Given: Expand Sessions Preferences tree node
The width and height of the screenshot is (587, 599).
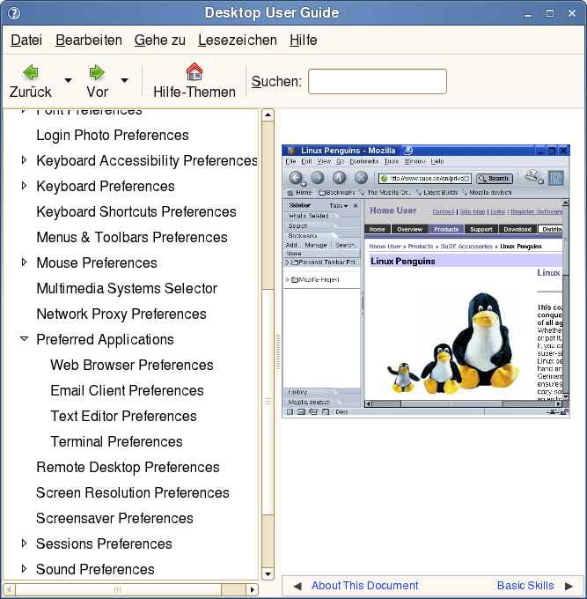Looking at the screenshot, I should click(x=24, y=544).
